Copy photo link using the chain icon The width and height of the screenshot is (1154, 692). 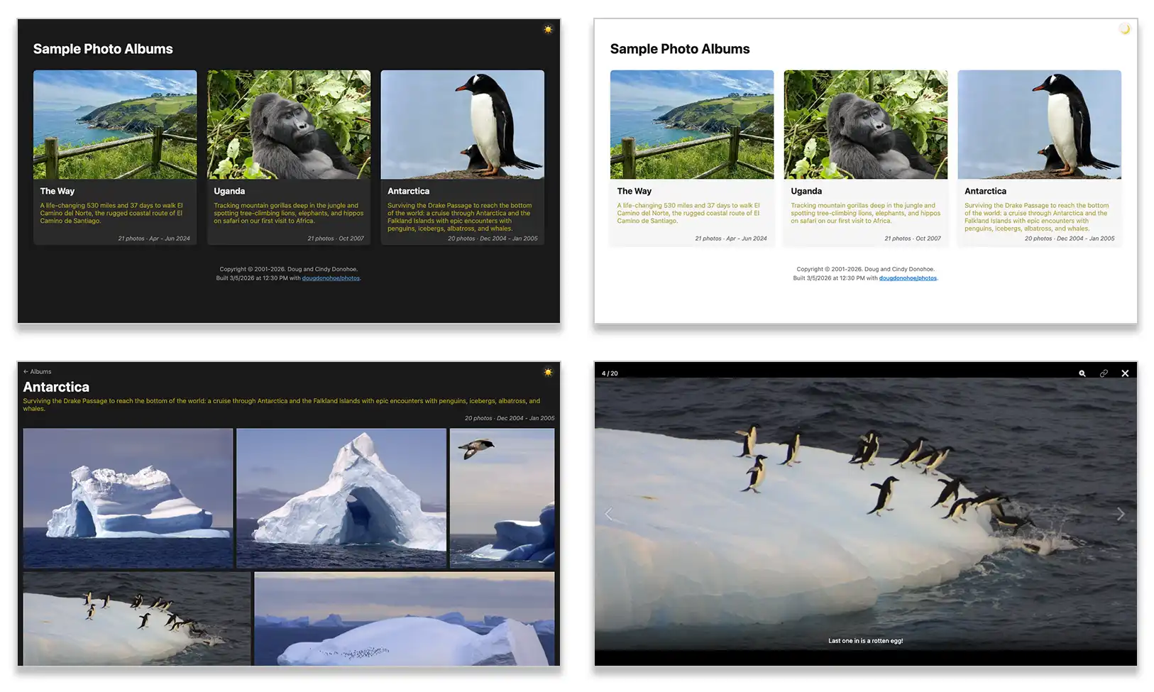tap(1104, 373)
